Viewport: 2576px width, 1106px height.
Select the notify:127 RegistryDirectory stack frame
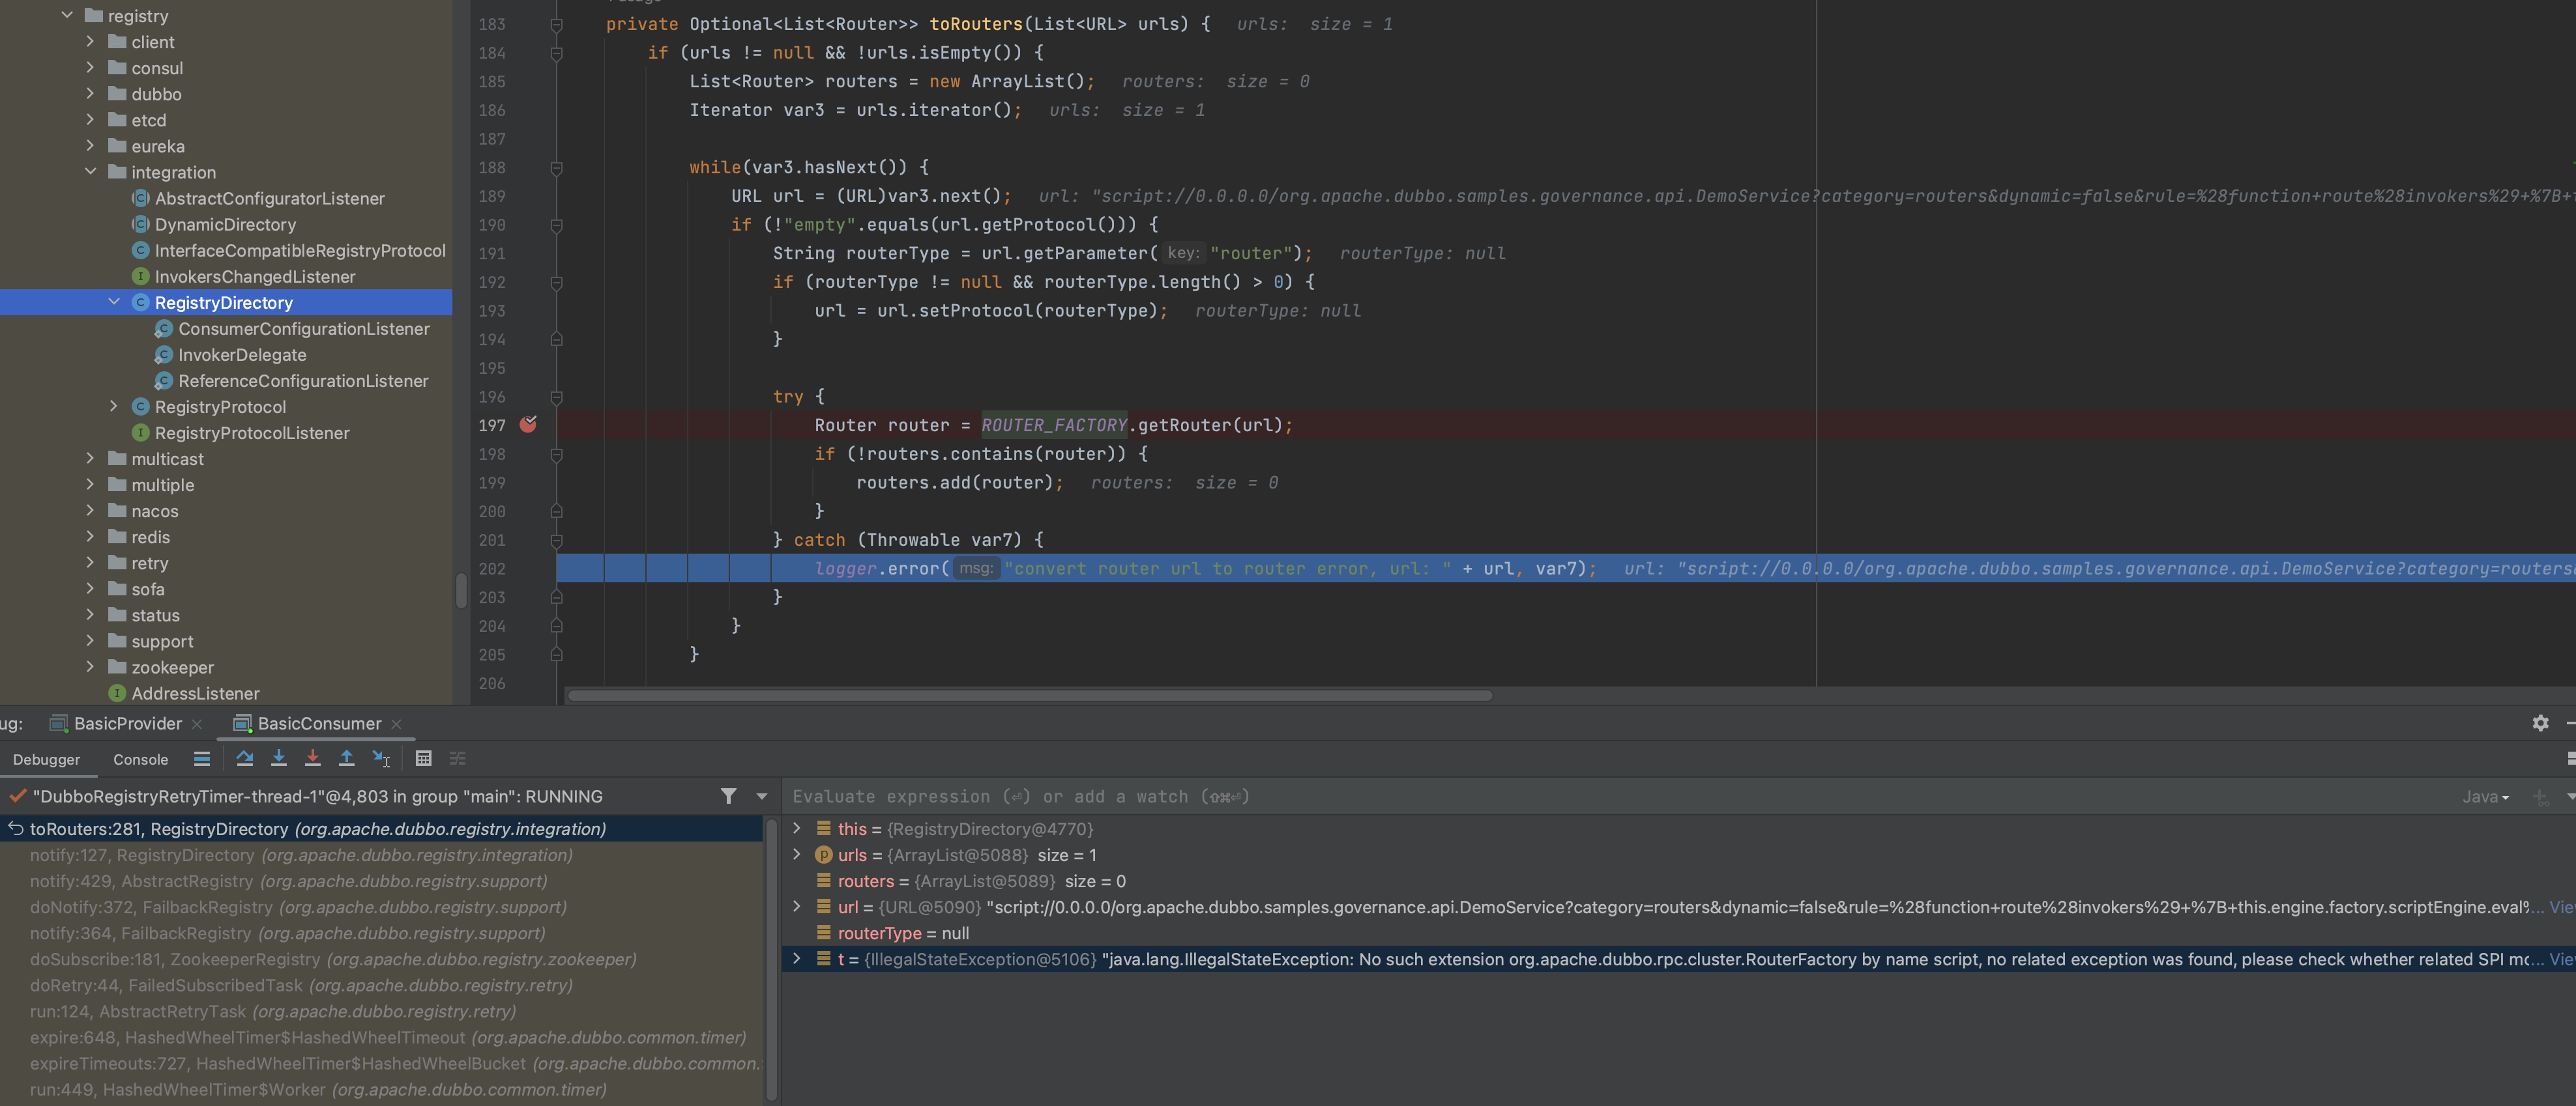pyautogui.click(x=381, y=854)
